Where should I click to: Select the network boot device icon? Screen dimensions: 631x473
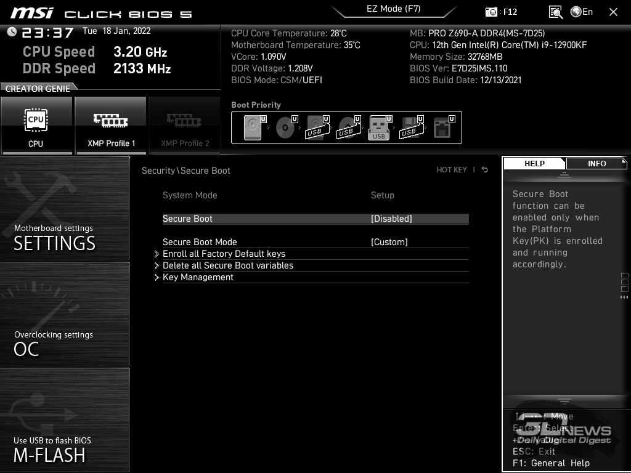(444, 127)
